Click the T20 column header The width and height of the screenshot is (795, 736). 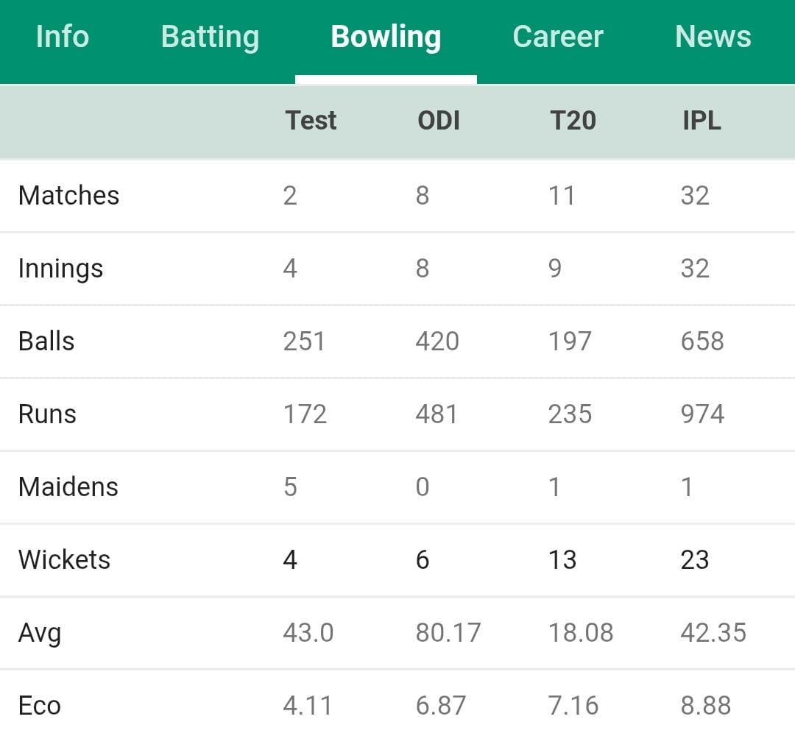point(573,121)
